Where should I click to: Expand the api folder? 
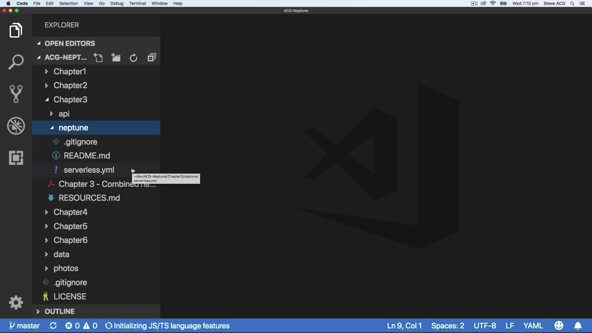pyautogui.click(x=96, y=113)
